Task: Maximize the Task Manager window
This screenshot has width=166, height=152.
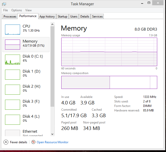Action: click(x=149, y=3)
